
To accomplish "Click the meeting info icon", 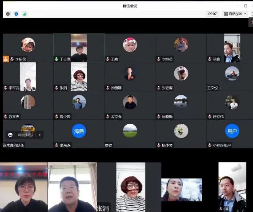I will coord(8,14).
